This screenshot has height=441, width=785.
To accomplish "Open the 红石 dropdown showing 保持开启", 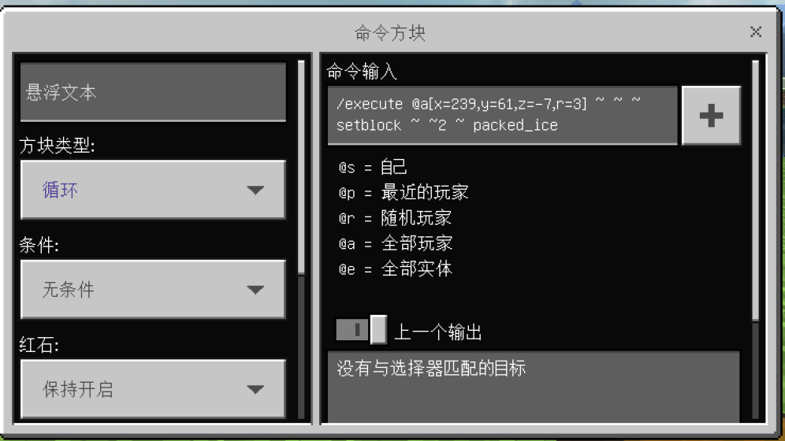I will [x=153, y=388].
